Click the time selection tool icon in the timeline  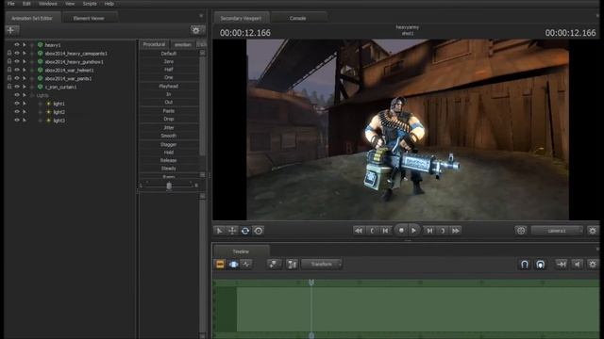[x=292, y=264]
